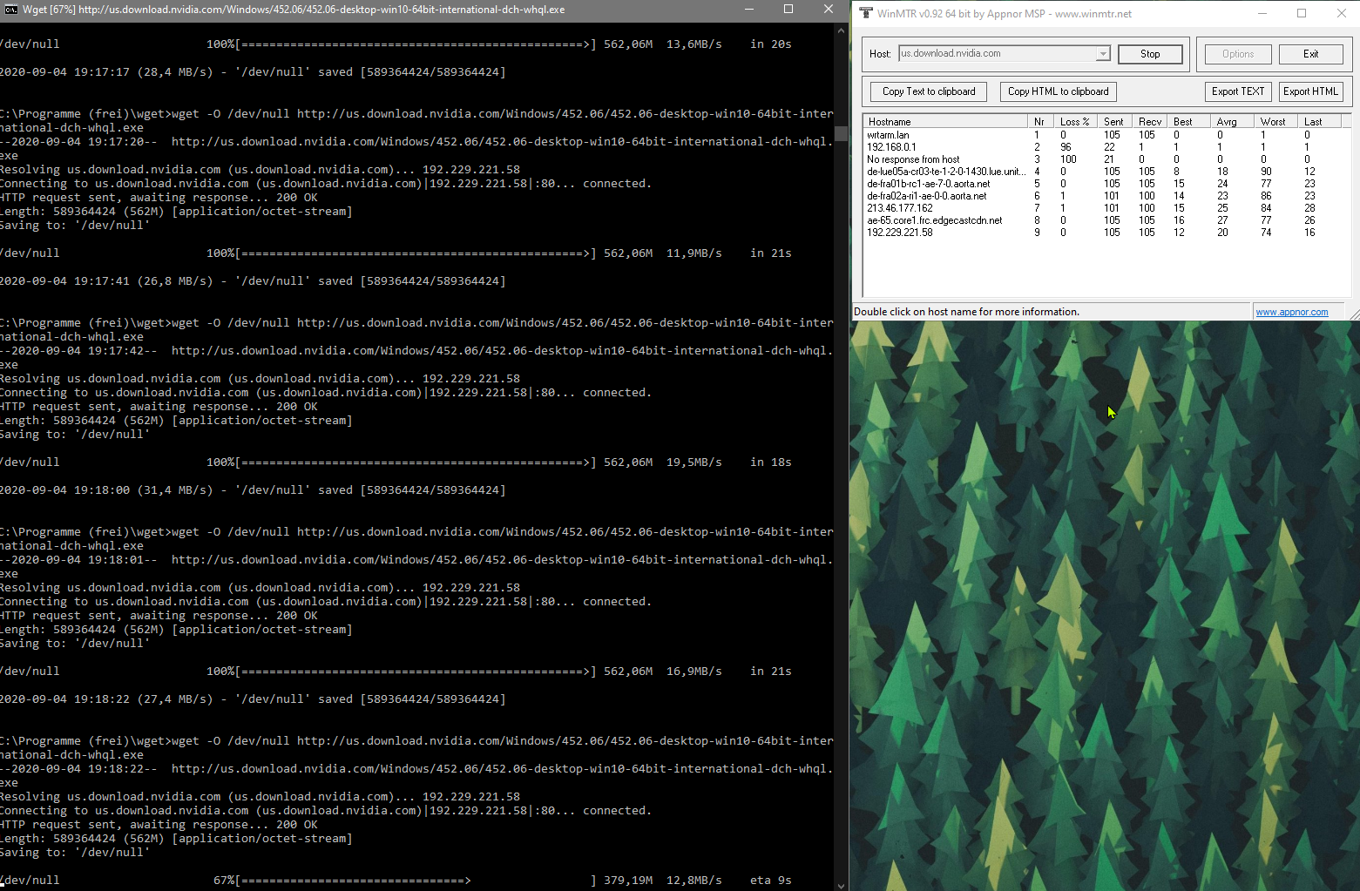Click the Loss % column header
1360x891 pixels.
pyautogui.click(x=1073, y=122)
